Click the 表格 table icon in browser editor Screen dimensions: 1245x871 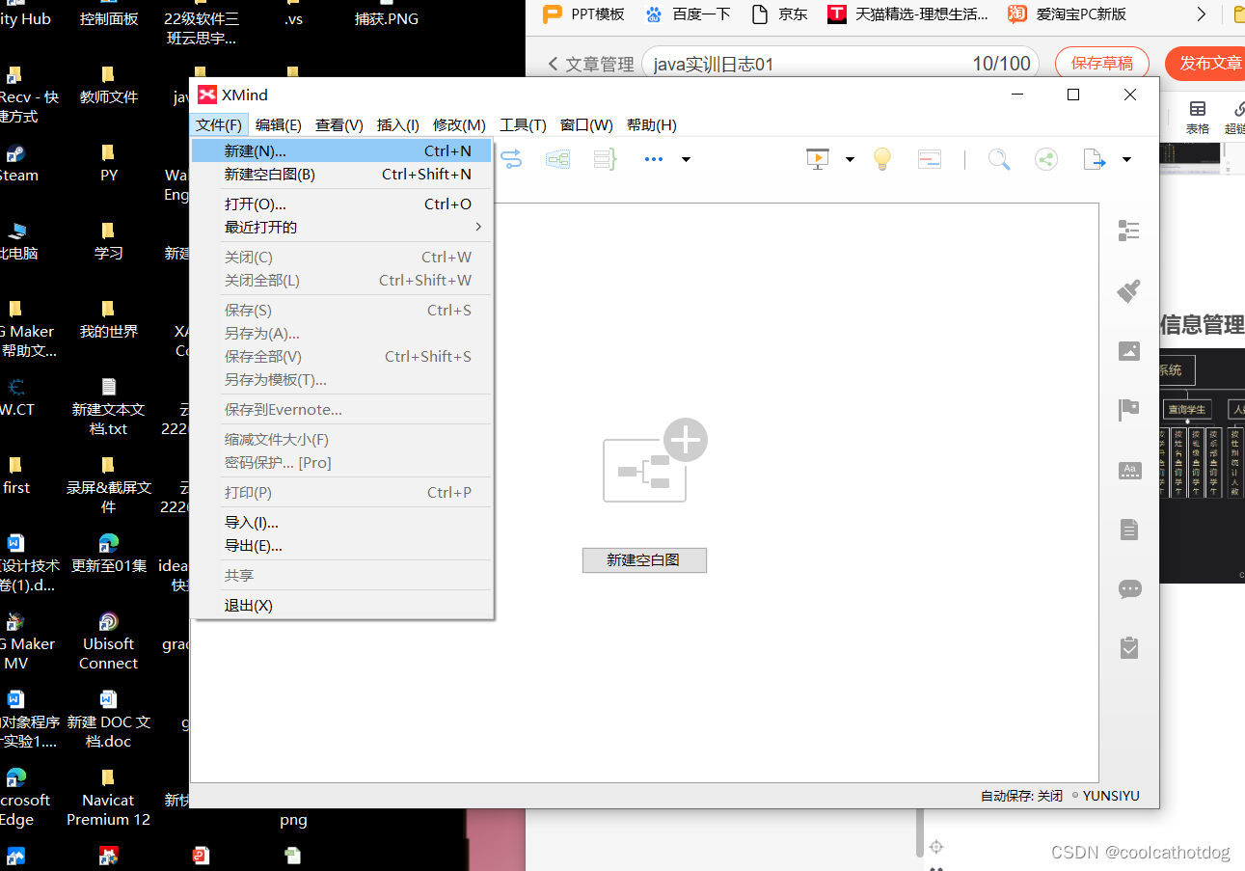(1198, 118)
